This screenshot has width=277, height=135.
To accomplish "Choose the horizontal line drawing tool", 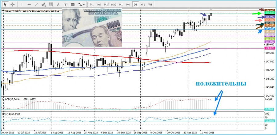I will (29, 5).
